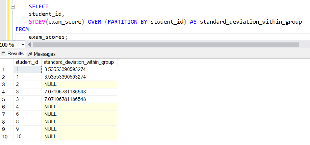The height and width of the screenshot is (145, 310).
Task: Click the grid icon on Results tab
Action: (4, 54)
